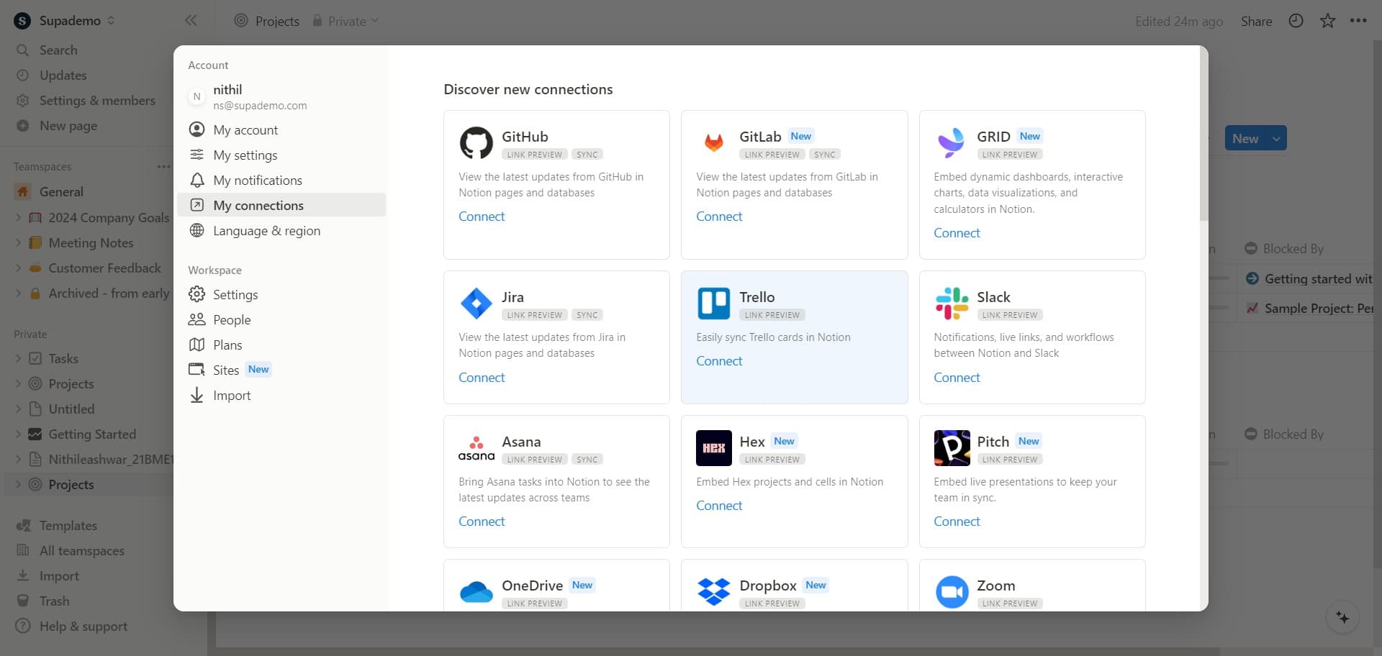Open the AI sparkle assistant button

click(x=1342, y=618)
